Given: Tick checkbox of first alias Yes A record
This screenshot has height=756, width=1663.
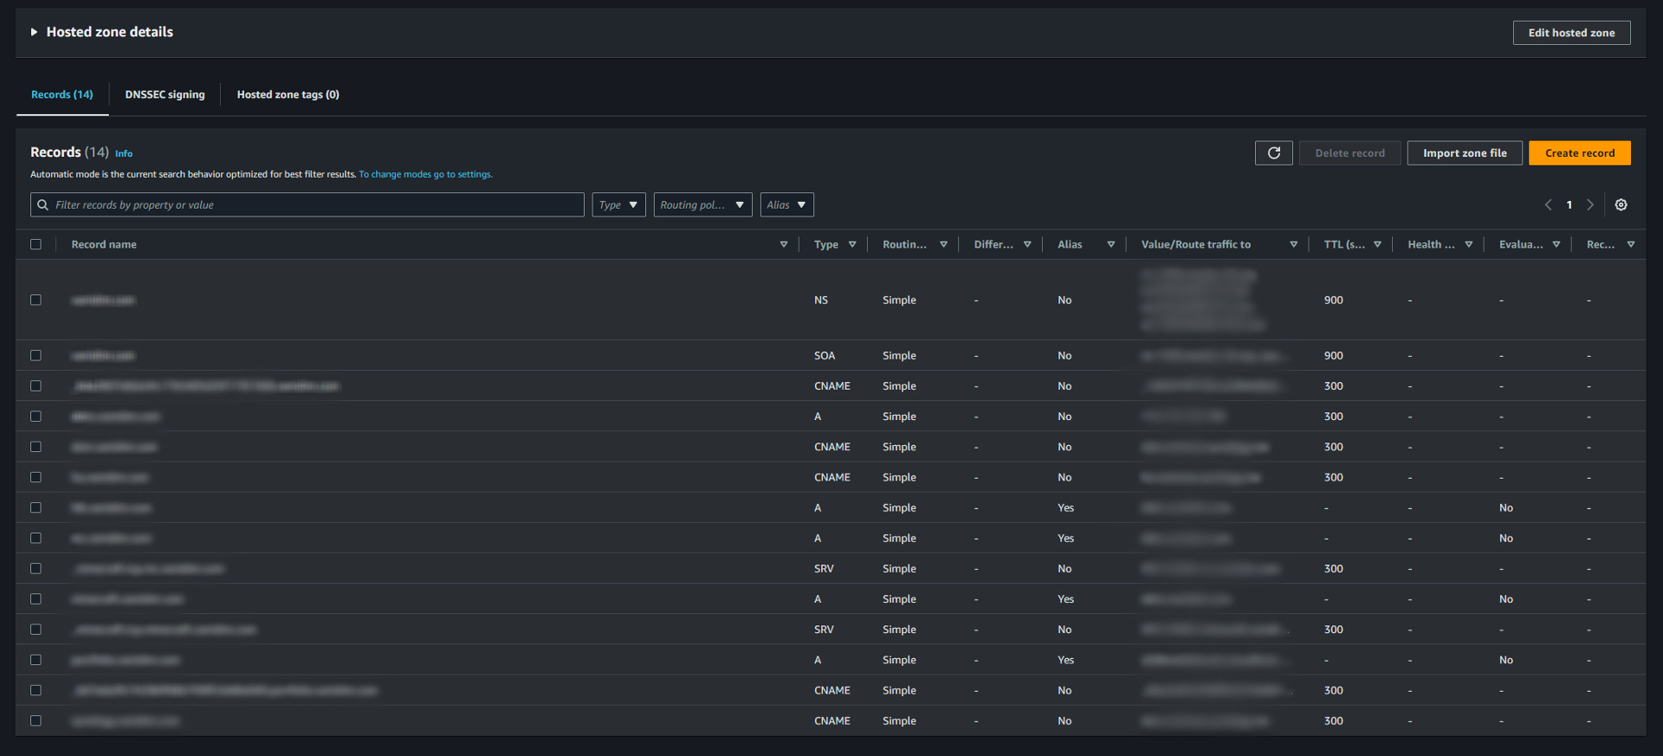Looking at the screenshot, I should tap(36, 507).
